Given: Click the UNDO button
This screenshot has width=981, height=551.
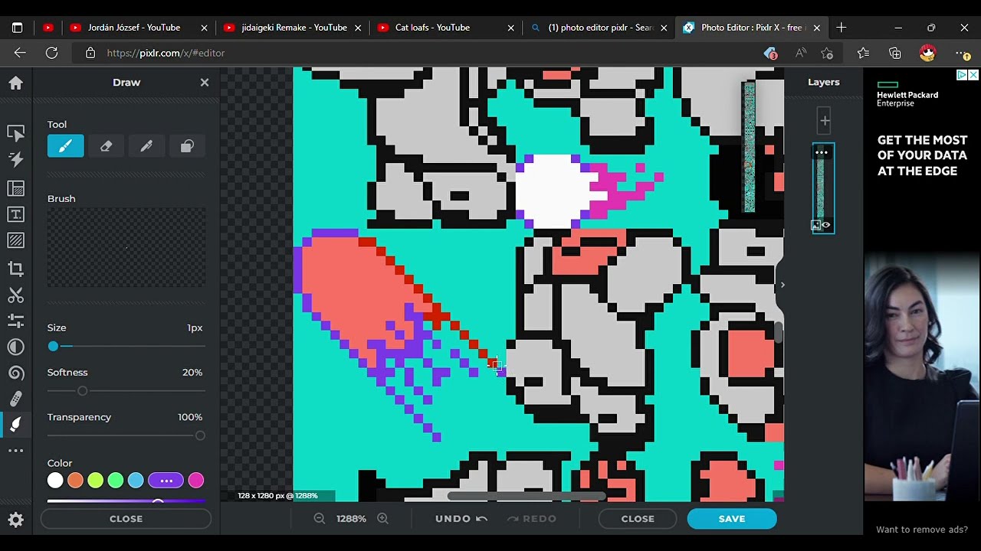Looking at the screenshot, I should point(461,519).
